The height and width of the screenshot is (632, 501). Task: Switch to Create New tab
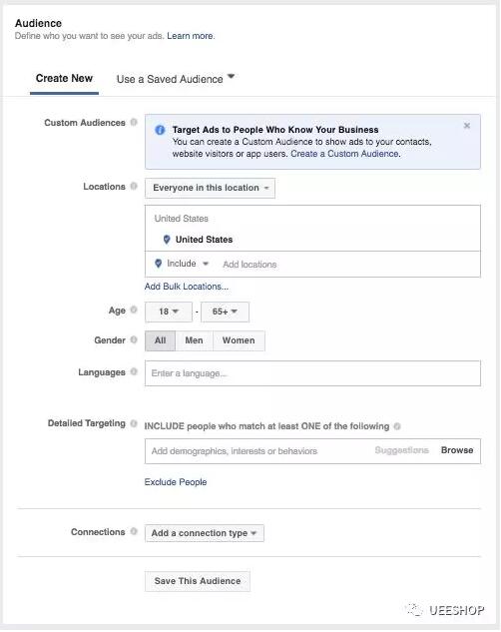coord(64,79)
